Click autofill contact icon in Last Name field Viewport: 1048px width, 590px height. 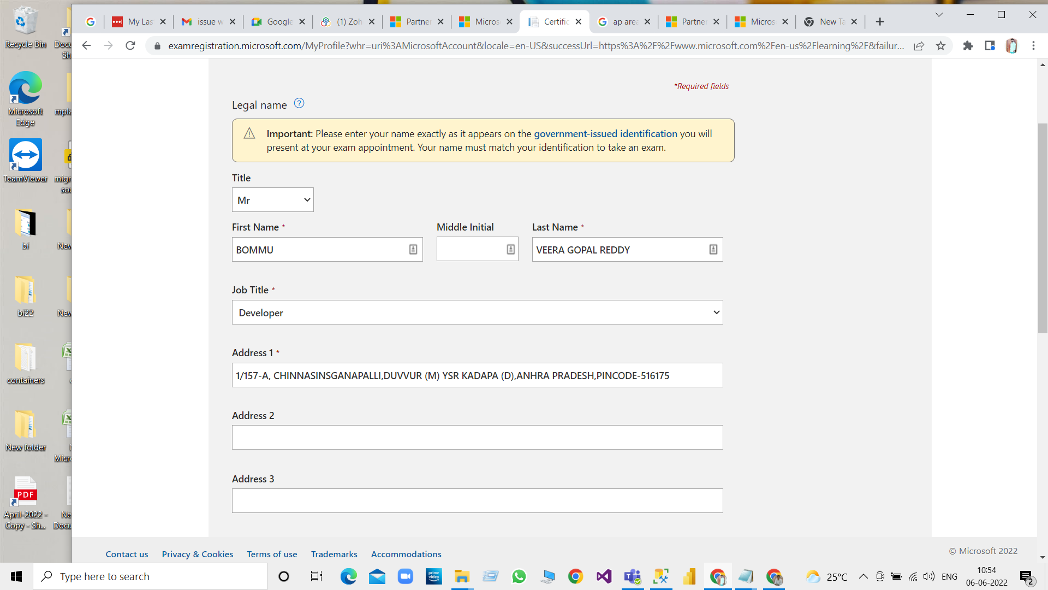[713, 250]
